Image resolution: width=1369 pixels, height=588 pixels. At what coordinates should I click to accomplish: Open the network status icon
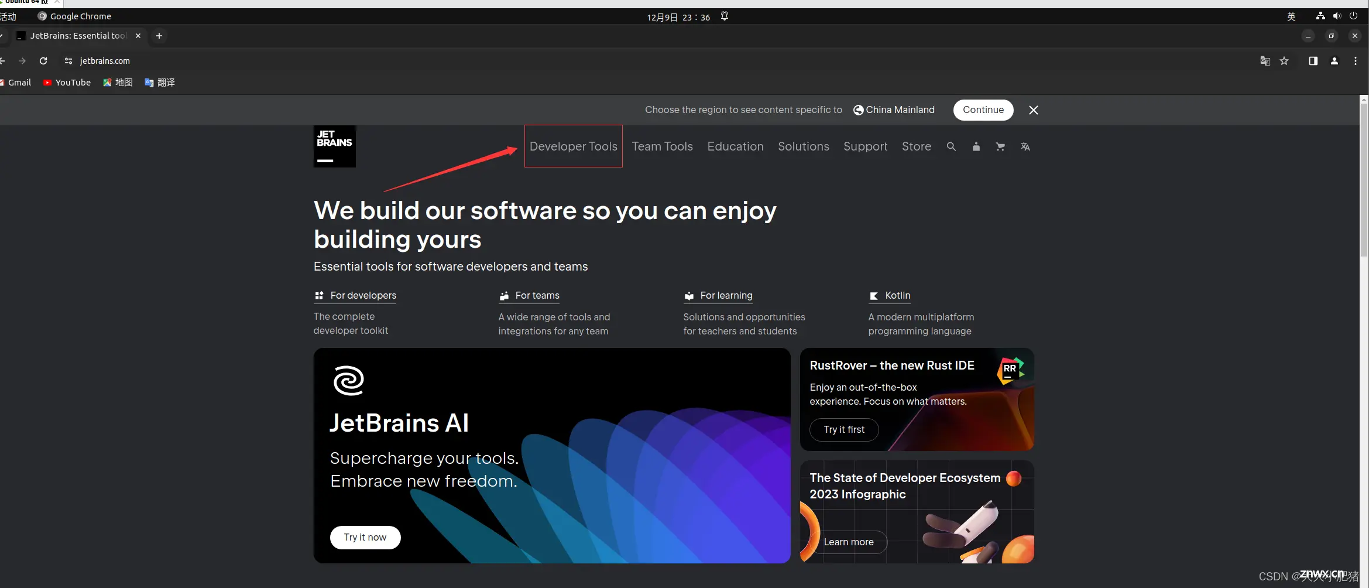1320,16
